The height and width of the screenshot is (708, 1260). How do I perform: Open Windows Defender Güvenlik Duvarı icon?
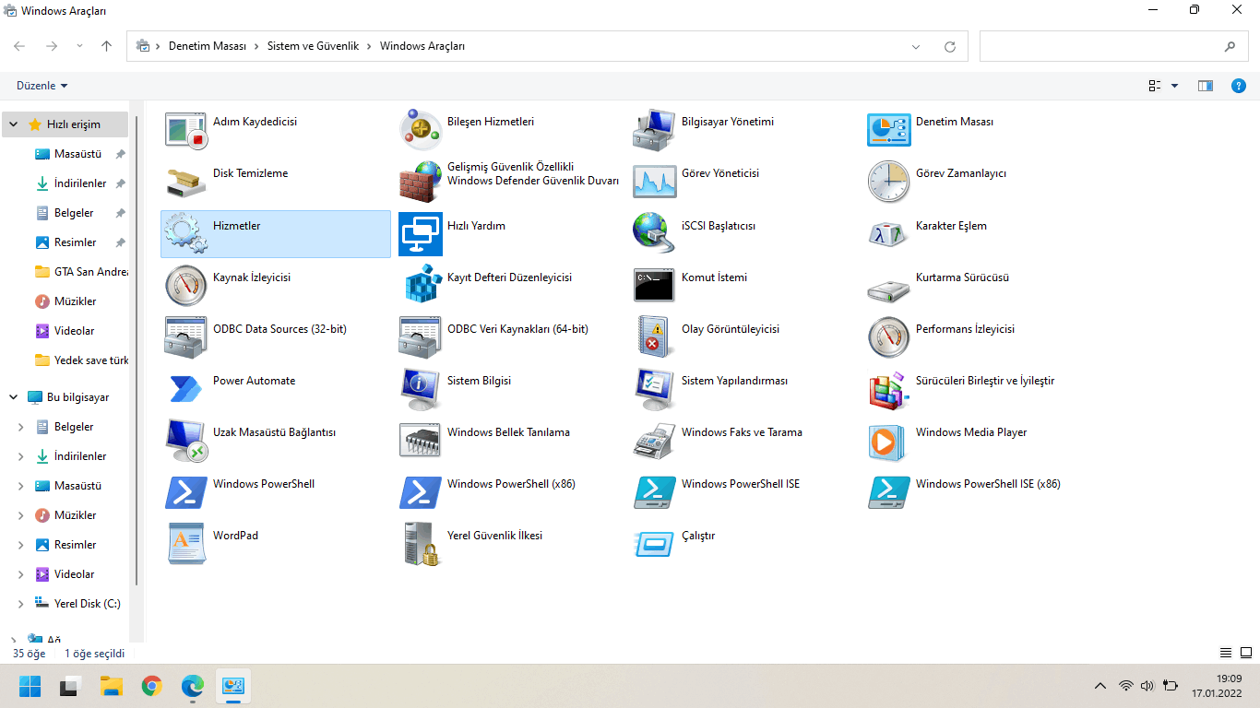(x=421, y=181)
